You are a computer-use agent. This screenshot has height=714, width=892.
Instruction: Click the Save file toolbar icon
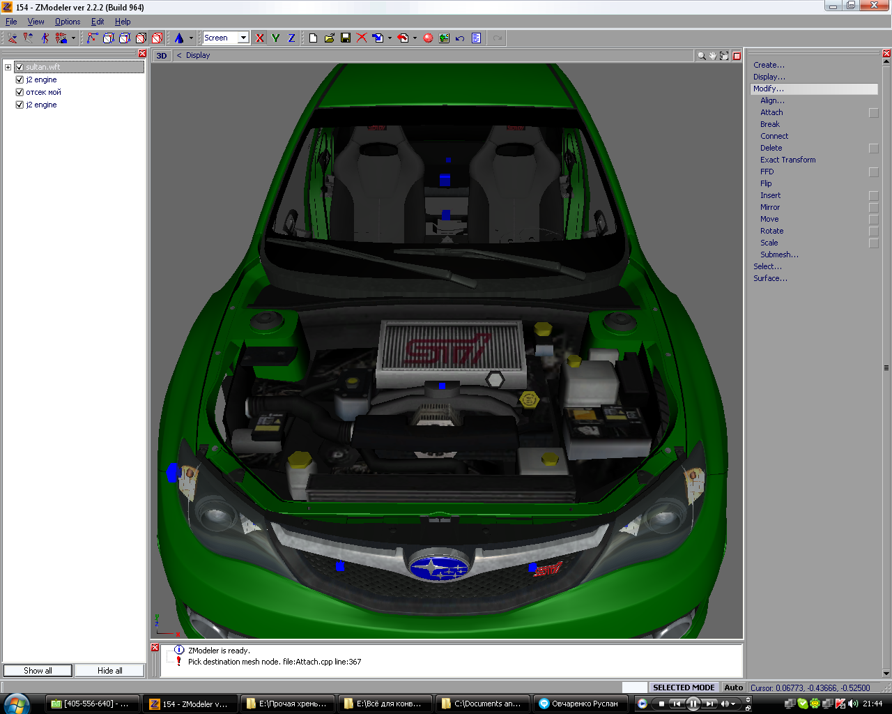click(x=346, y=38)
